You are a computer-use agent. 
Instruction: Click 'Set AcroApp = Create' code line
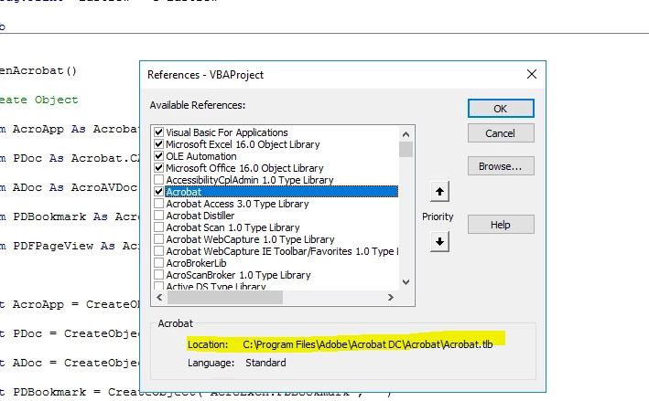(x=70, y=304)
